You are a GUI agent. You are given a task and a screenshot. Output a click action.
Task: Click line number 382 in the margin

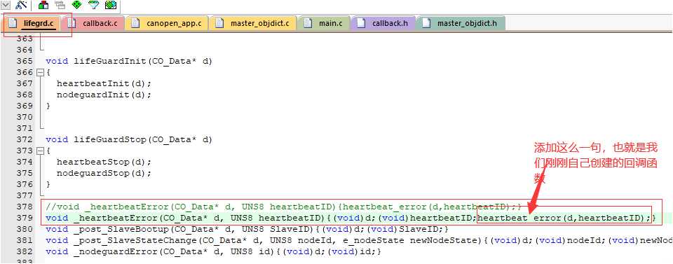point(25,251)
